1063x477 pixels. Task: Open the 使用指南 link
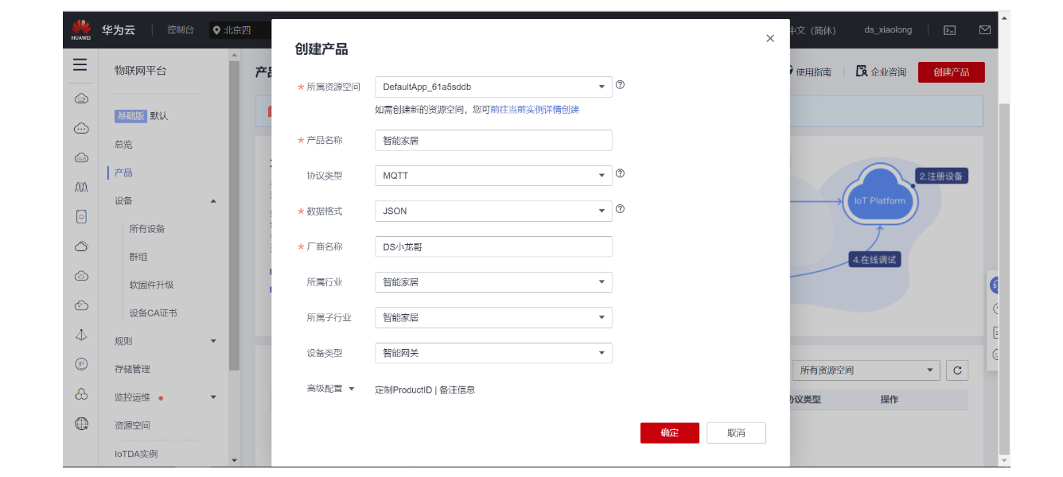(x=813, y=72)
